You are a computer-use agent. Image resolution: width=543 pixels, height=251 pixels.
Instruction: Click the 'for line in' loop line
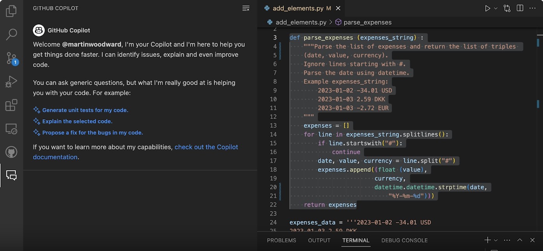tap(376, 134)
